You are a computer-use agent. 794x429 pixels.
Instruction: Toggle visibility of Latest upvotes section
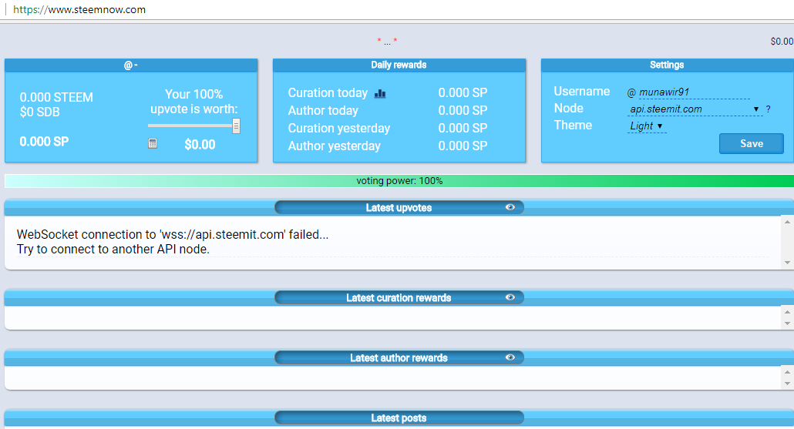[510, 207]
